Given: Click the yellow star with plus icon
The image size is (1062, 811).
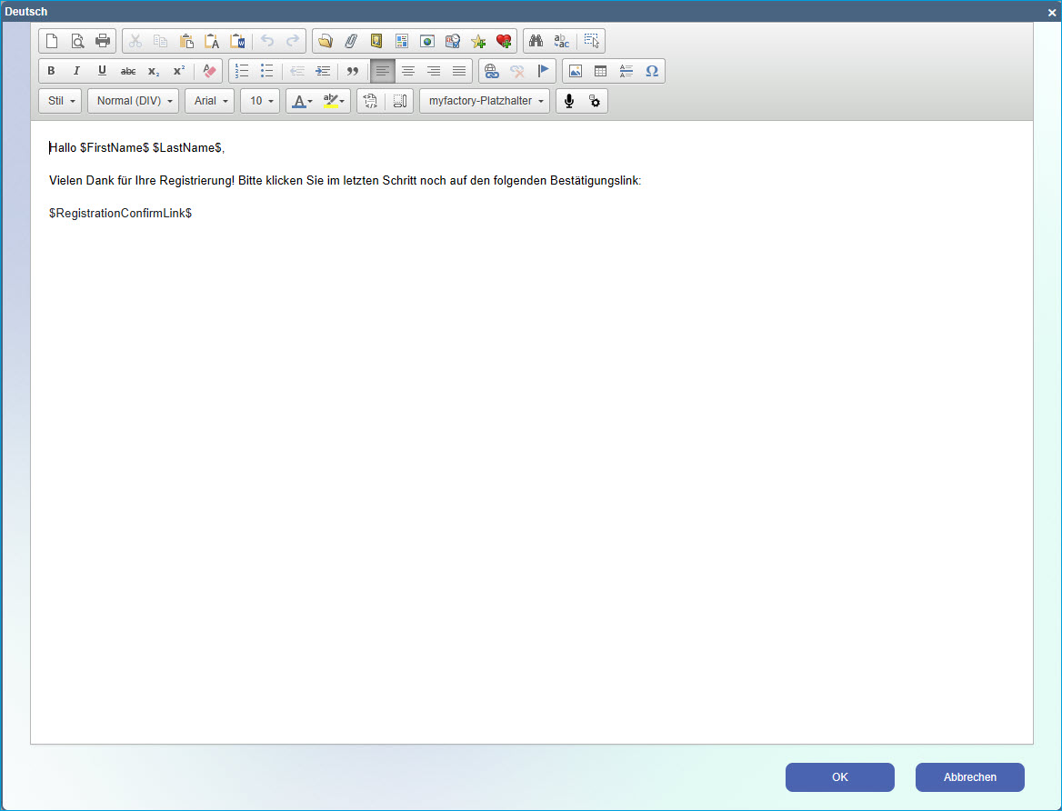Looking at the screenshot, I should pos(478,41).
